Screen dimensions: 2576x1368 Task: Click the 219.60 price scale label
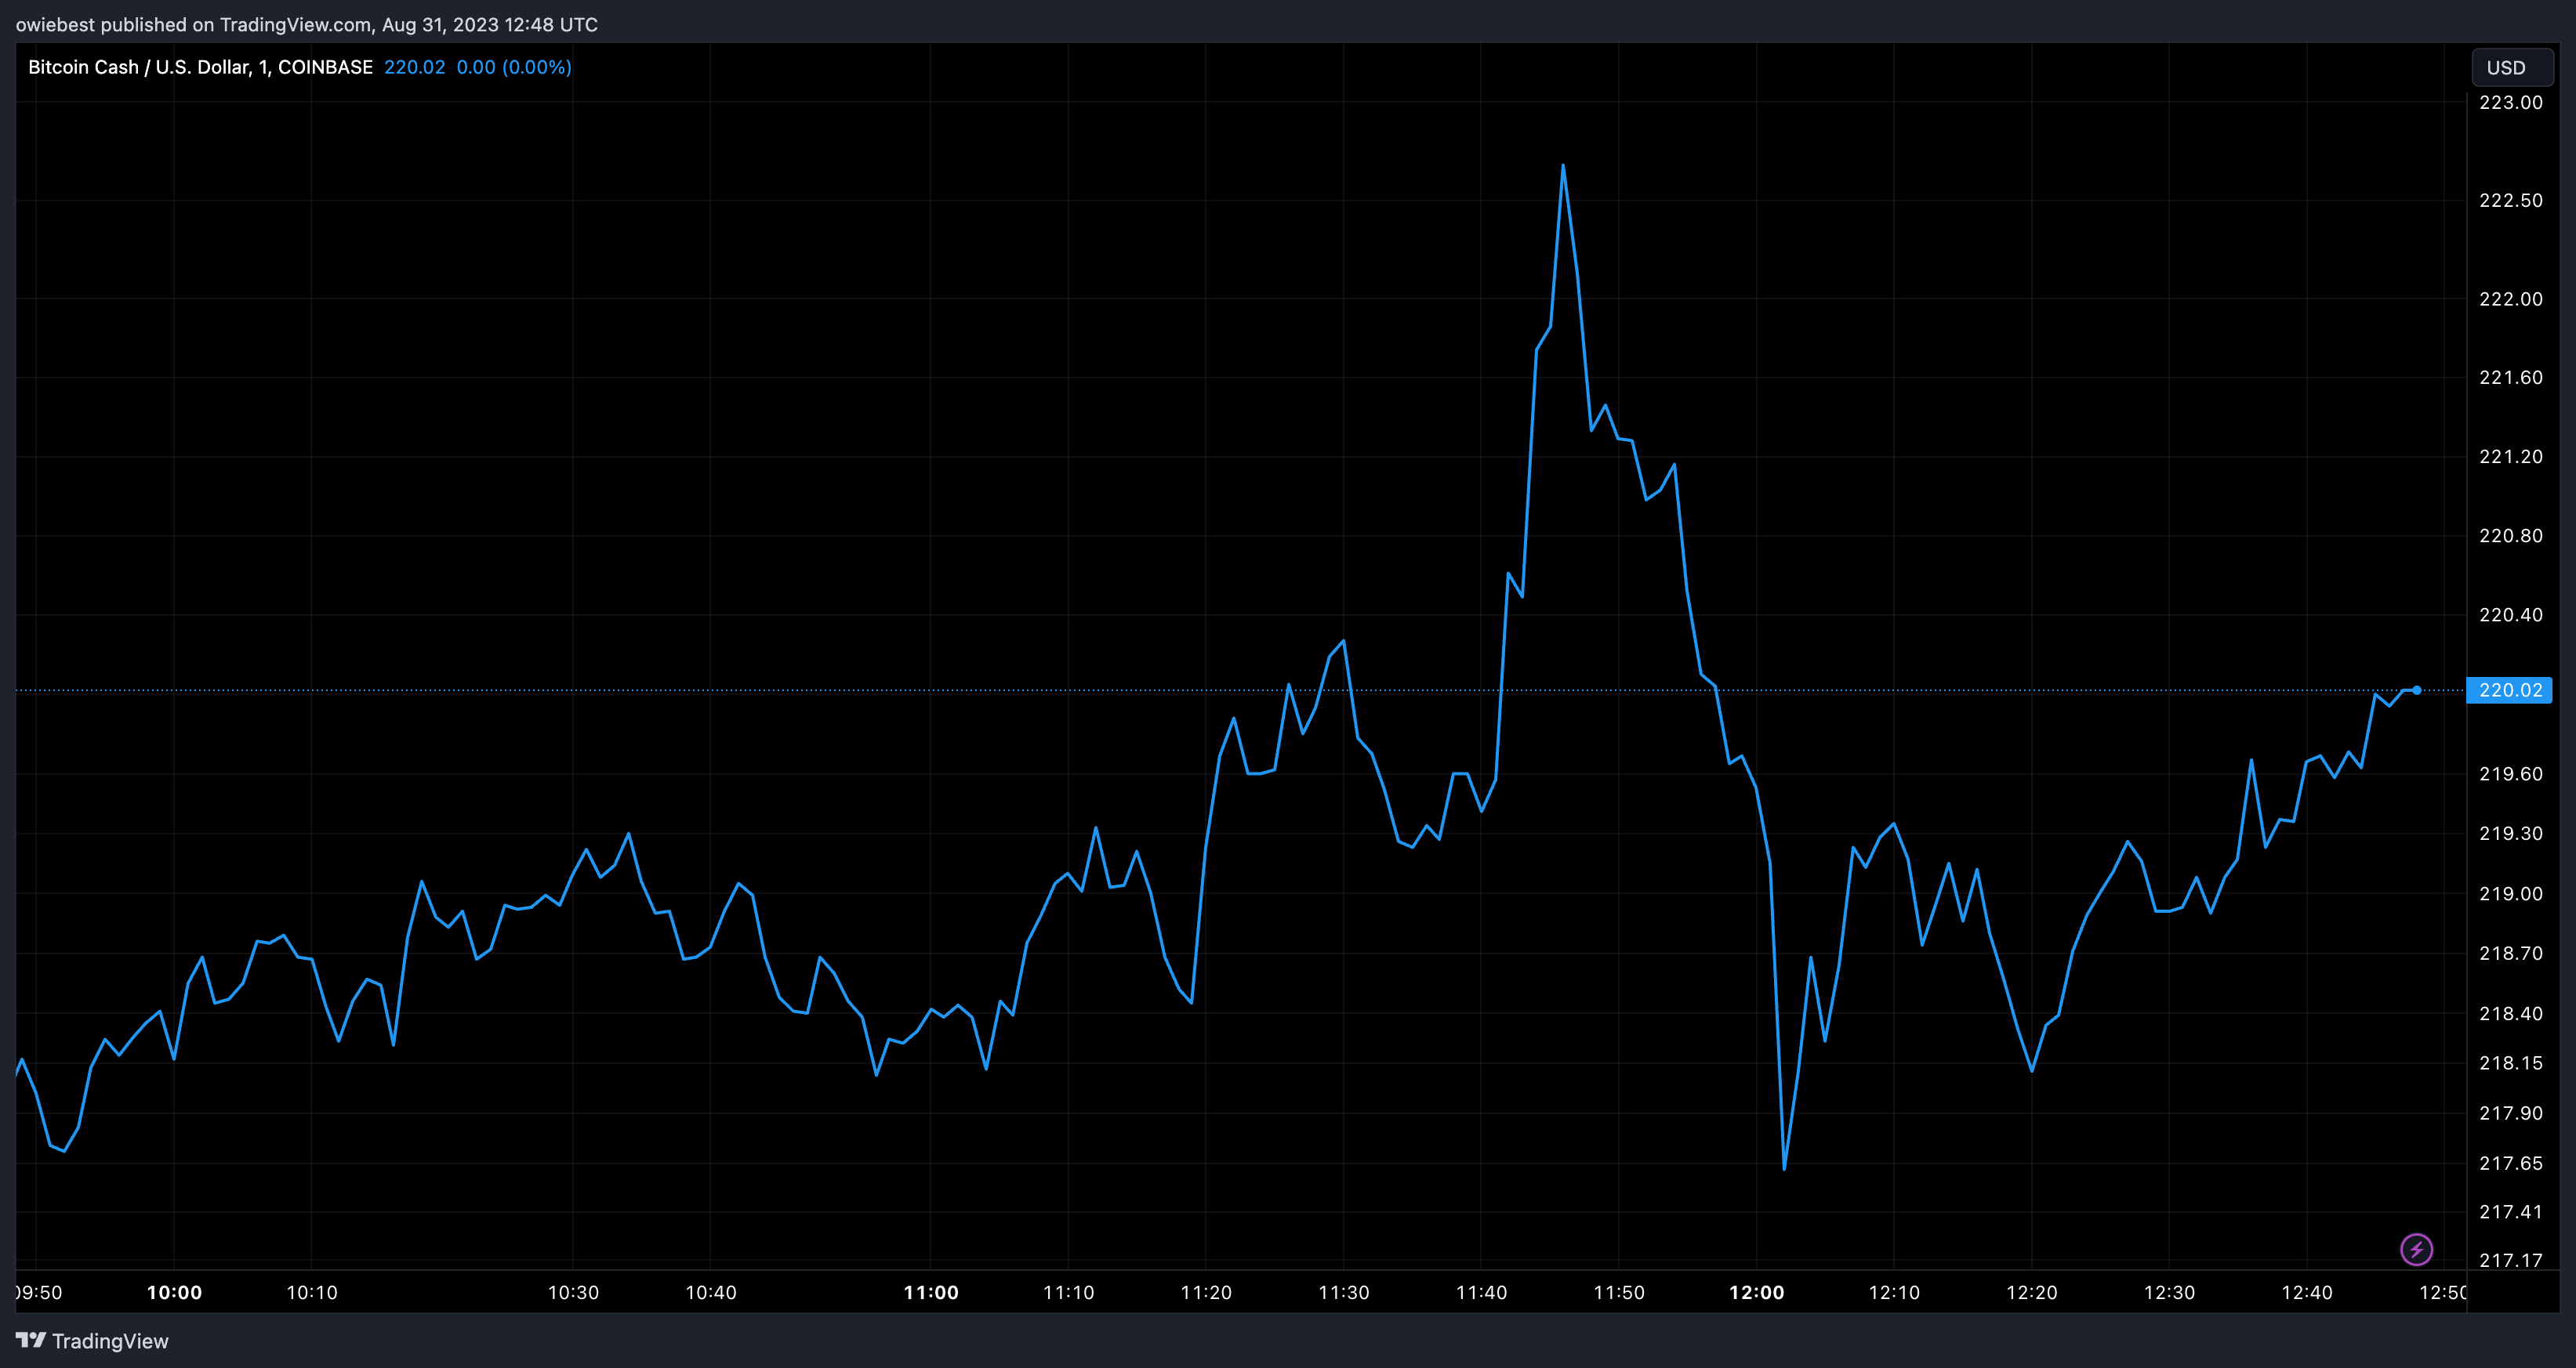[x=2510, y=774]
